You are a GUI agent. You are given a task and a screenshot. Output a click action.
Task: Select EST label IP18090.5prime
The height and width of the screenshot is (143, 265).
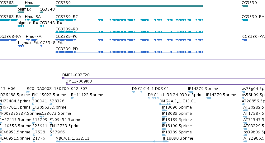coord(177,107)
